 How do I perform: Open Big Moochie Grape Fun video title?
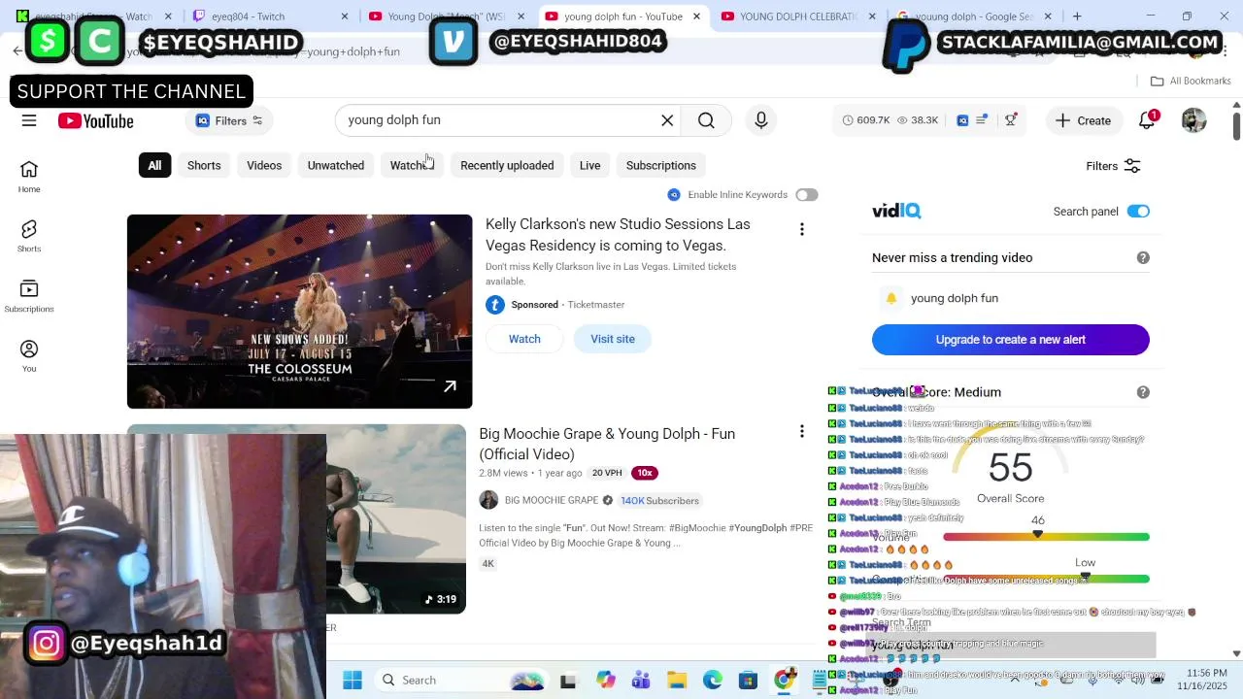pos(607,444)
